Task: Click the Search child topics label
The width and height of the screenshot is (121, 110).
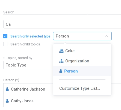Action: tap(25, 44)
